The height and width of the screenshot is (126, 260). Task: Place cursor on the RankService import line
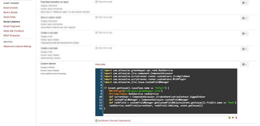pyautogui.click(x=138, y=70)
